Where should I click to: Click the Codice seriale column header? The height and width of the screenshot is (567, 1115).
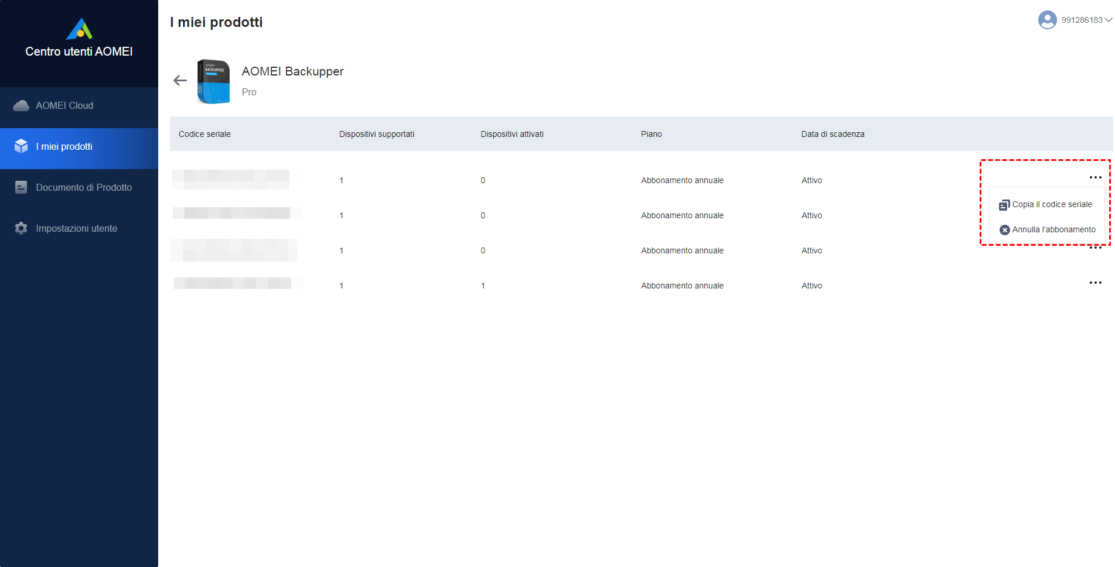(204, 134)
